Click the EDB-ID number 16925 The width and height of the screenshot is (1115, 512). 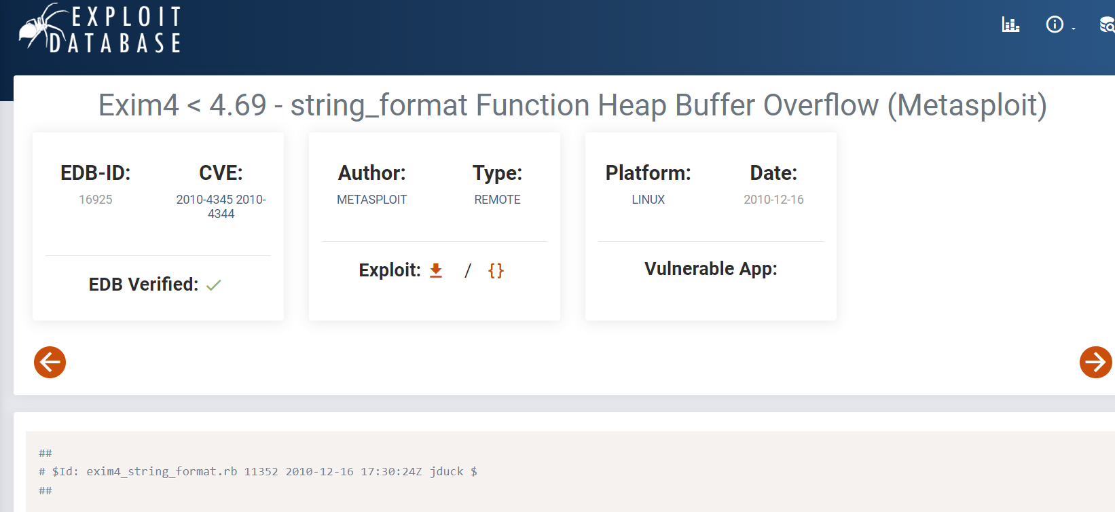point(96,200)
